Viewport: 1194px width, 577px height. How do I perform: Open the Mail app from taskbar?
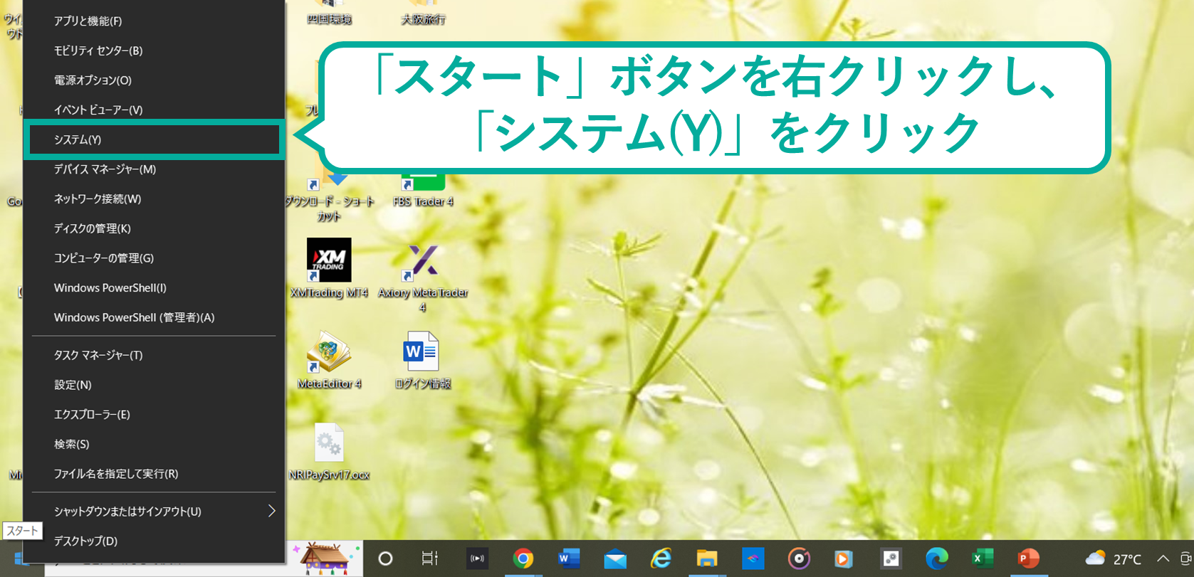coord(615,559)
